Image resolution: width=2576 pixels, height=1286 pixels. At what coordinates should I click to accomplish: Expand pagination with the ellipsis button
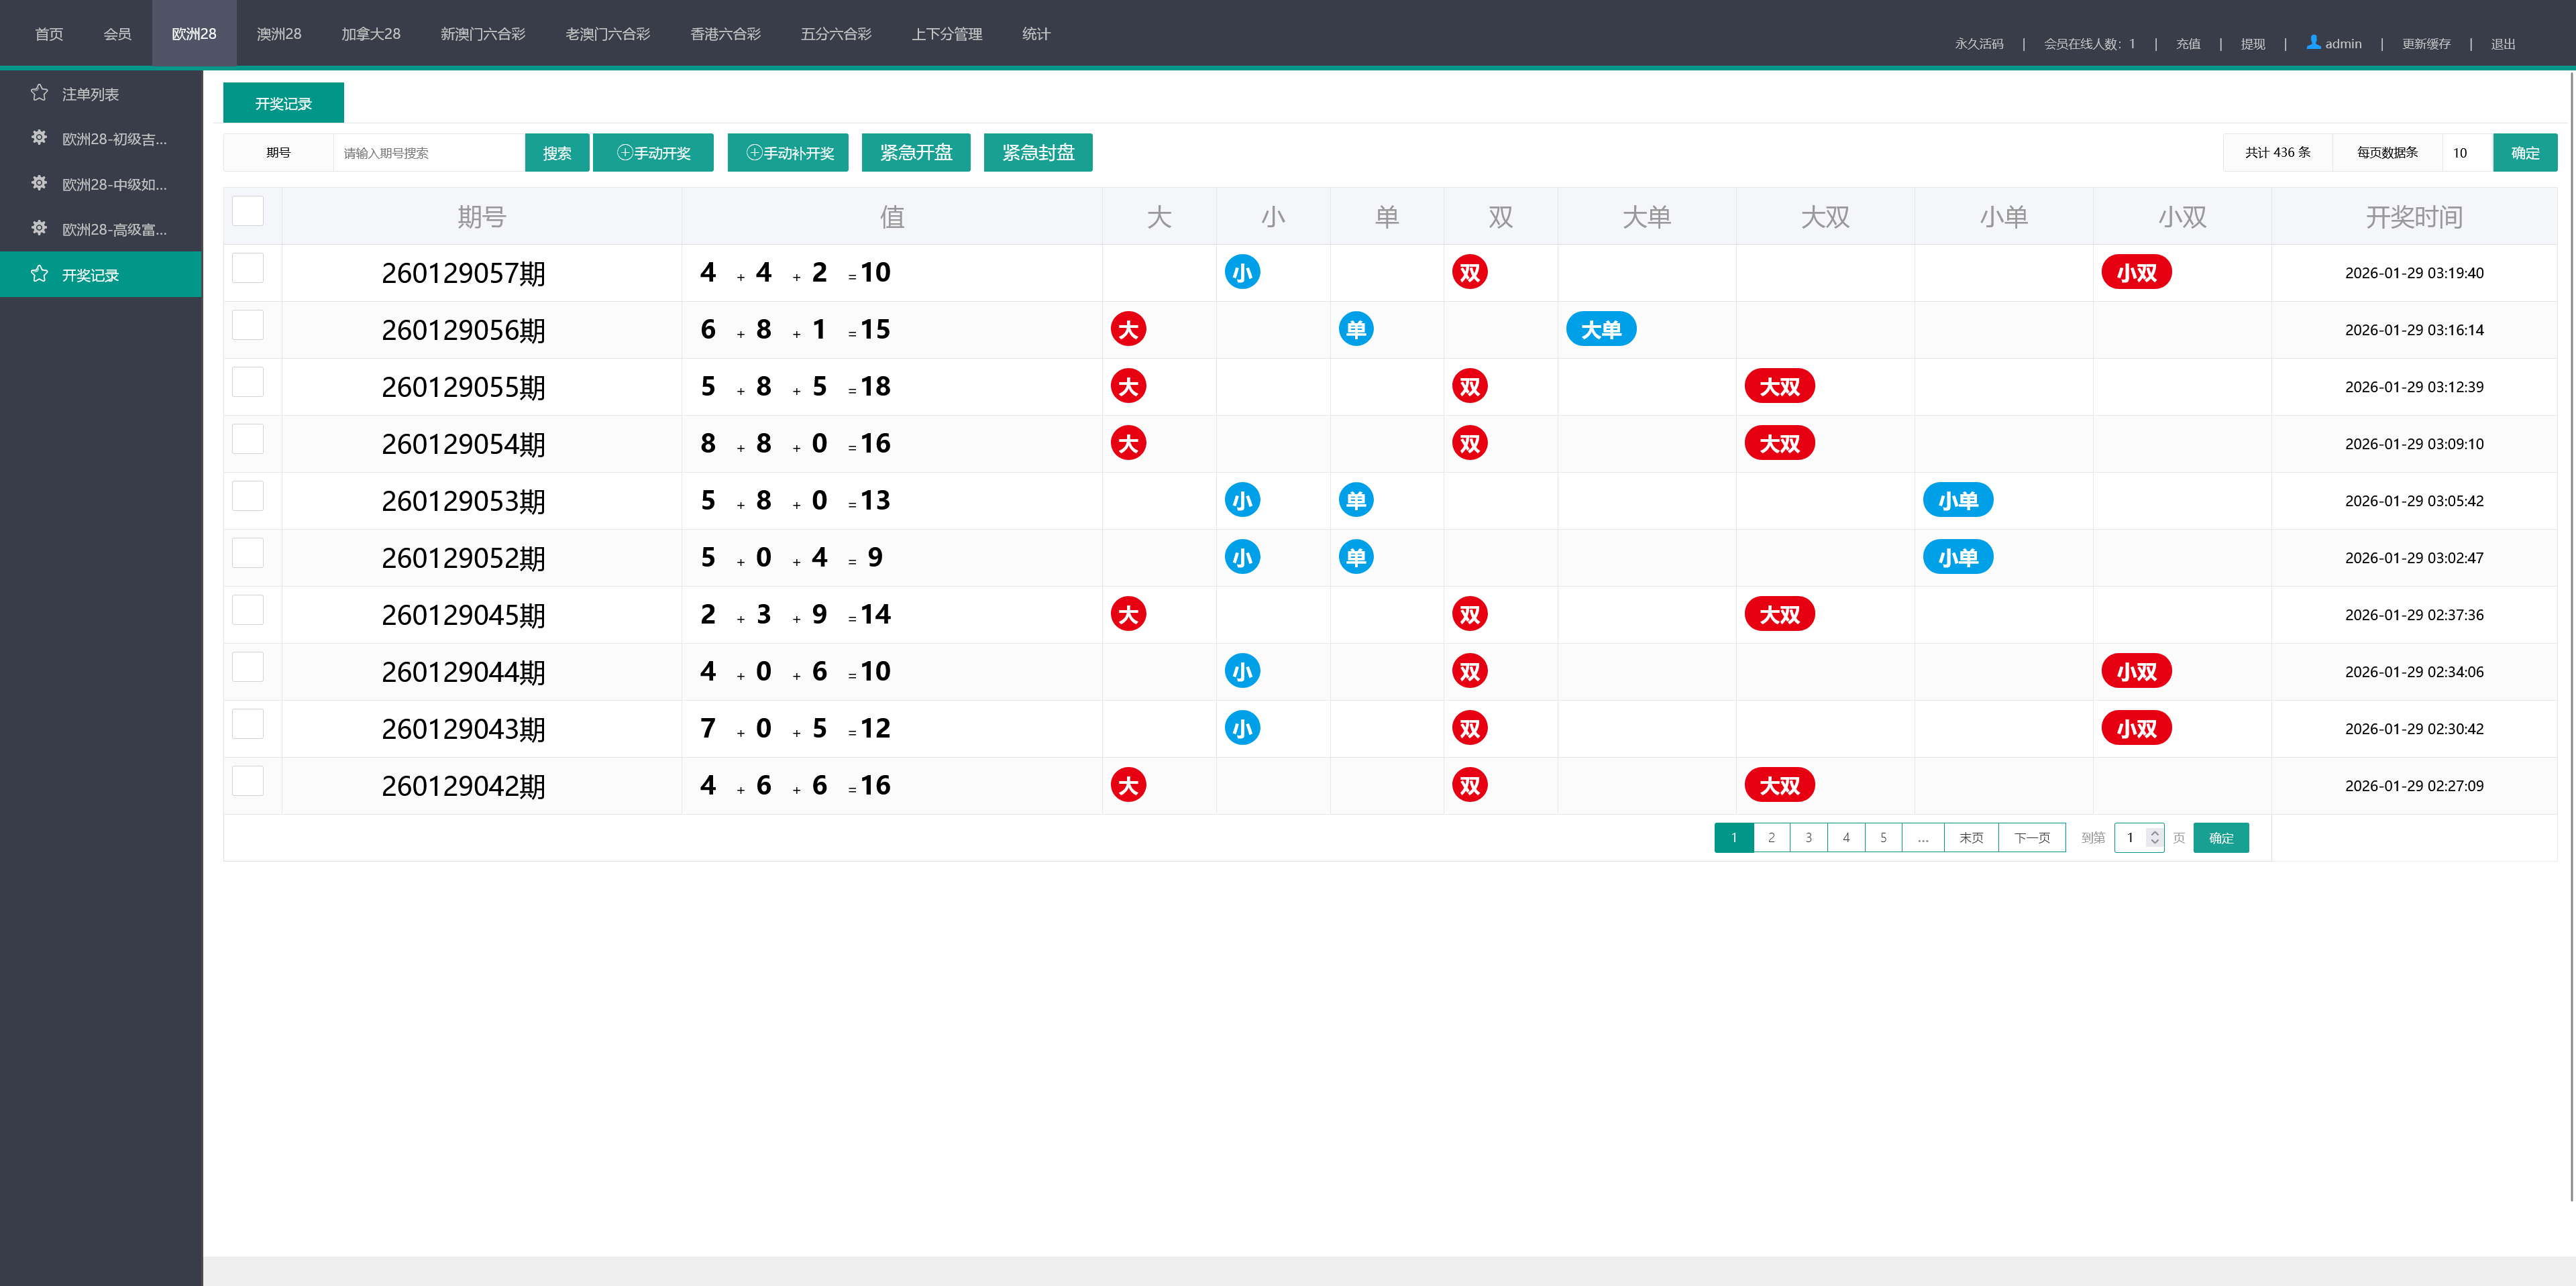coord(1922,837)
